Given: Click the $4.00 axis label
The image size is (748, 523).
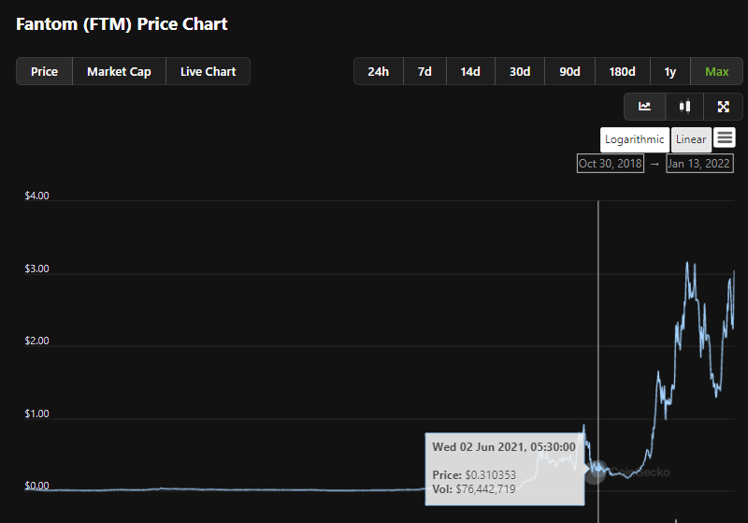Looking at the screenshot, I should (36, 196).
